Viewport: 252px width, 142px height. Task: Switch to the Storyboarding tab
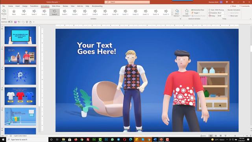point(97,6)
